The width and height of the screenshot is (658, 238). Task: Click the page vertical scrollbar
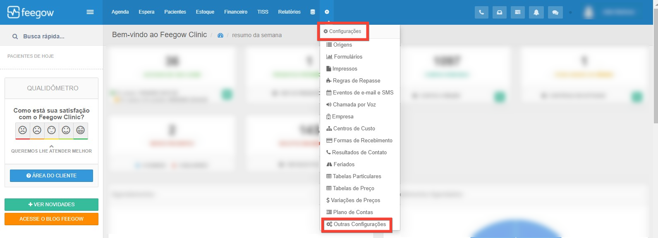(x=655, y=66)
